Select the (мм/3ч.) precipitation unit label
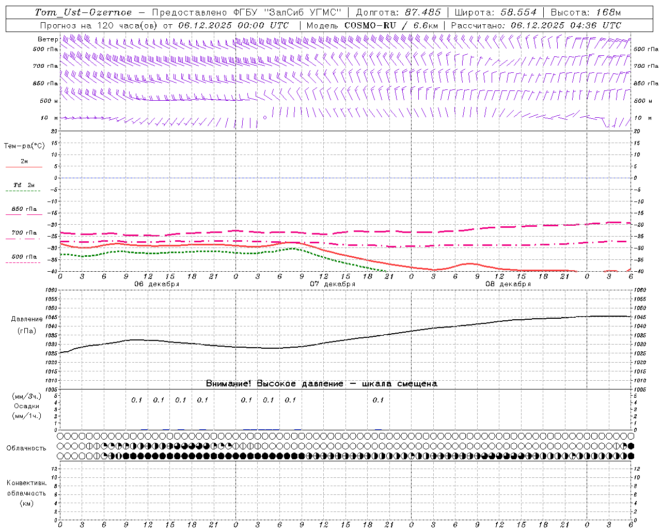 pos(27,396)
